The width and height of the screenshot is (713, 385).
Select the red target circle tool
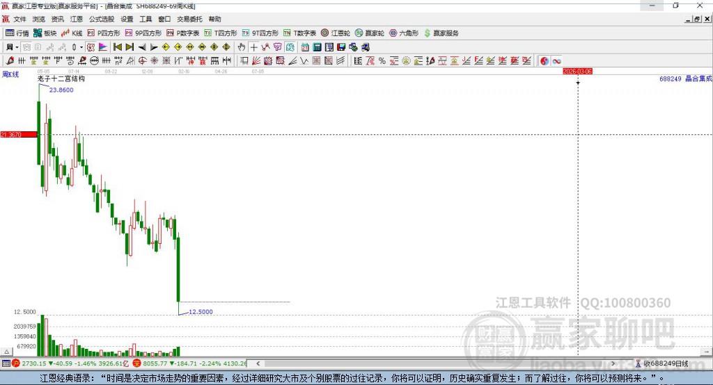click(142, 61)
